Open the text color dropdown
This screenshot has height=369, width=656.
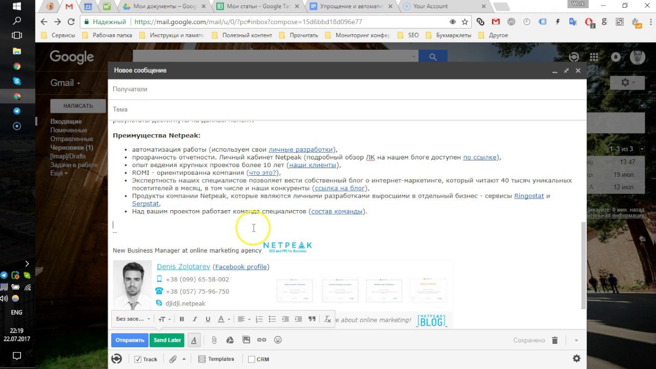click(223, 319)
